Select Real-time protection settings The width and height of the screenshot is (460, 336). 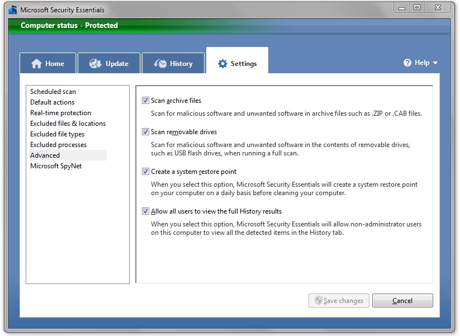pos(60,113)
